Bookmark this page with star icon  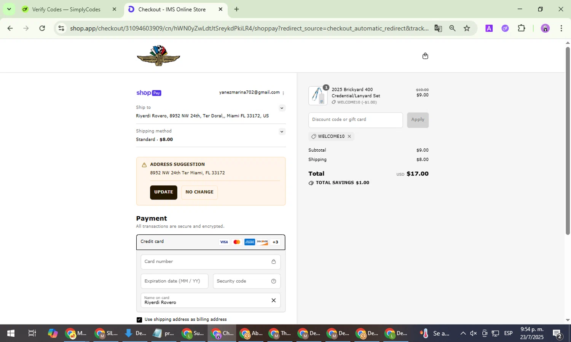pyautogui.click(x=467, y=28)
